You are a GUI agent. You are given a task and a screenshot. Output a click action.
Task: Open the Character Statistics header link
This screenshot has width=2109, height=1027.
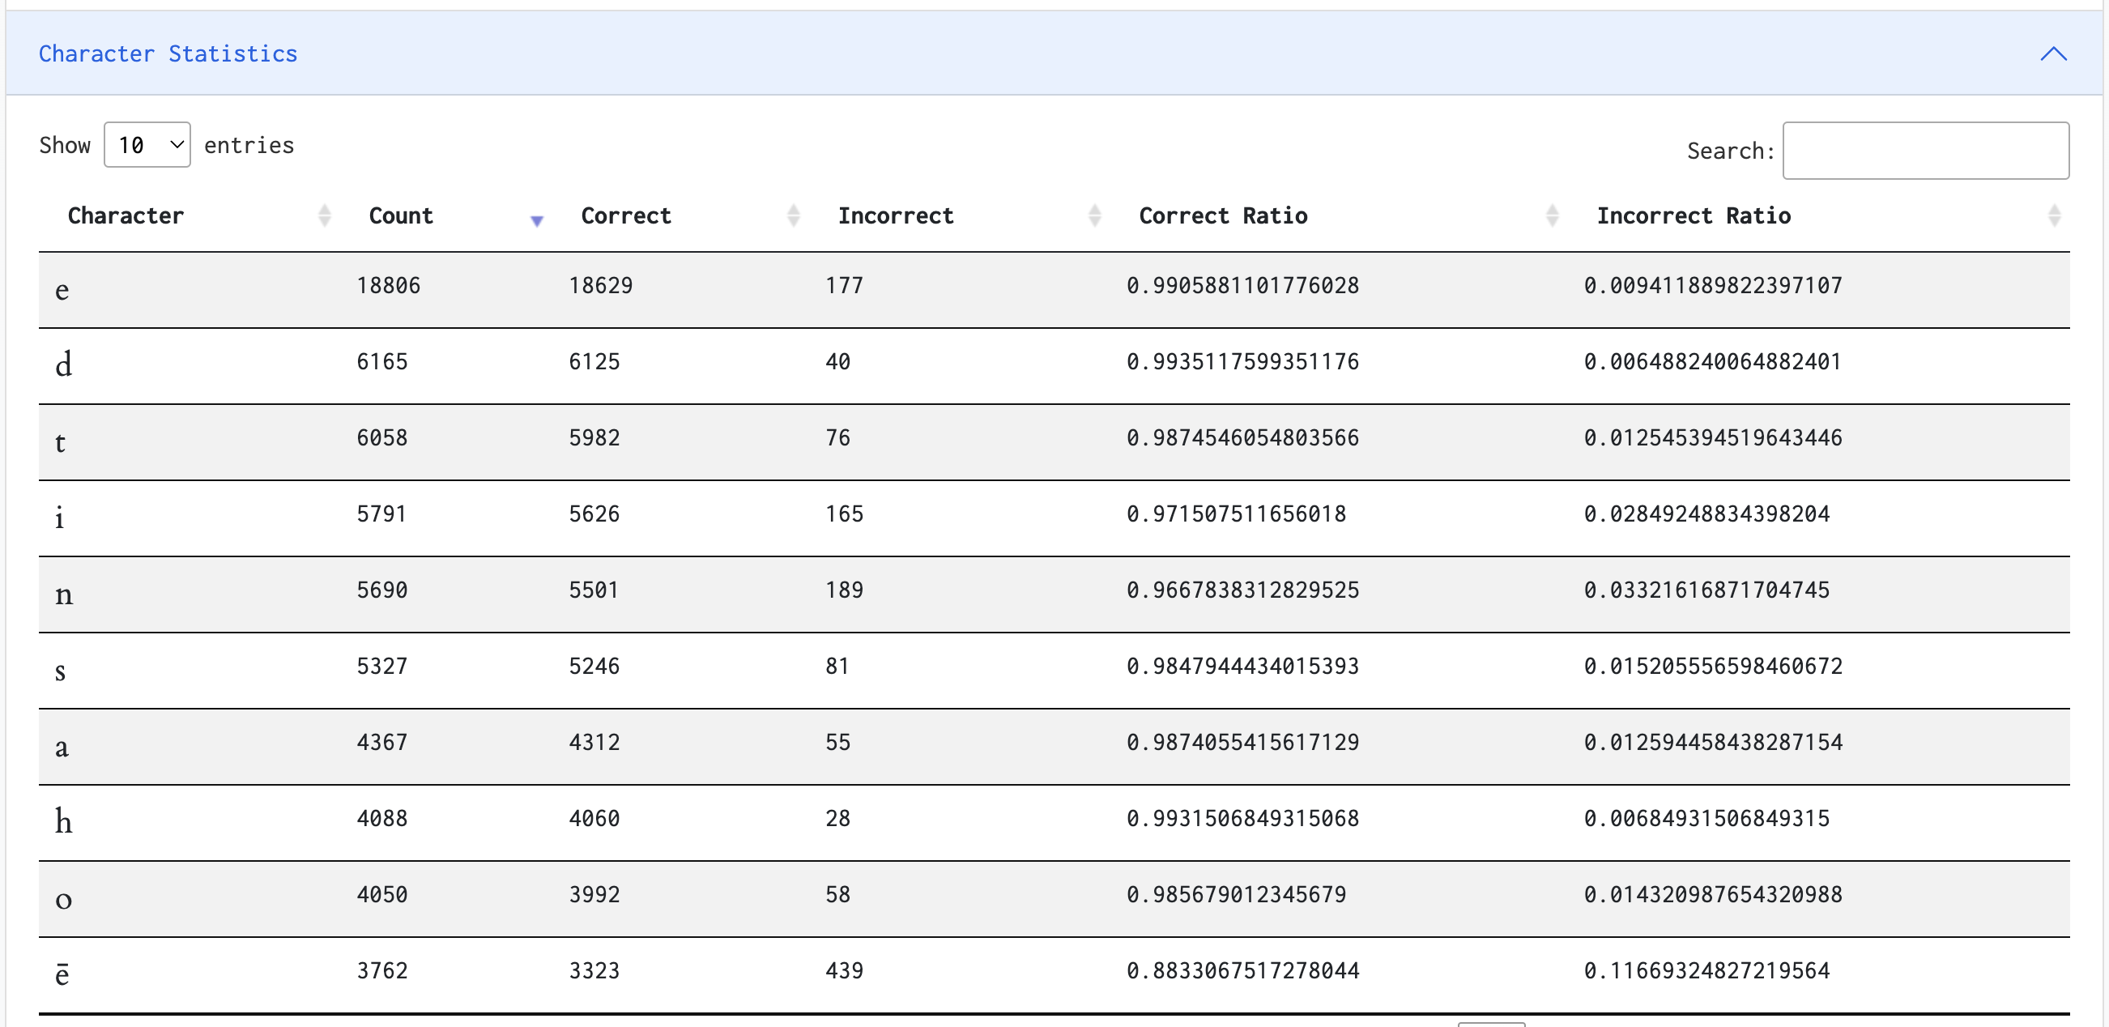click(x=168, y=54)
